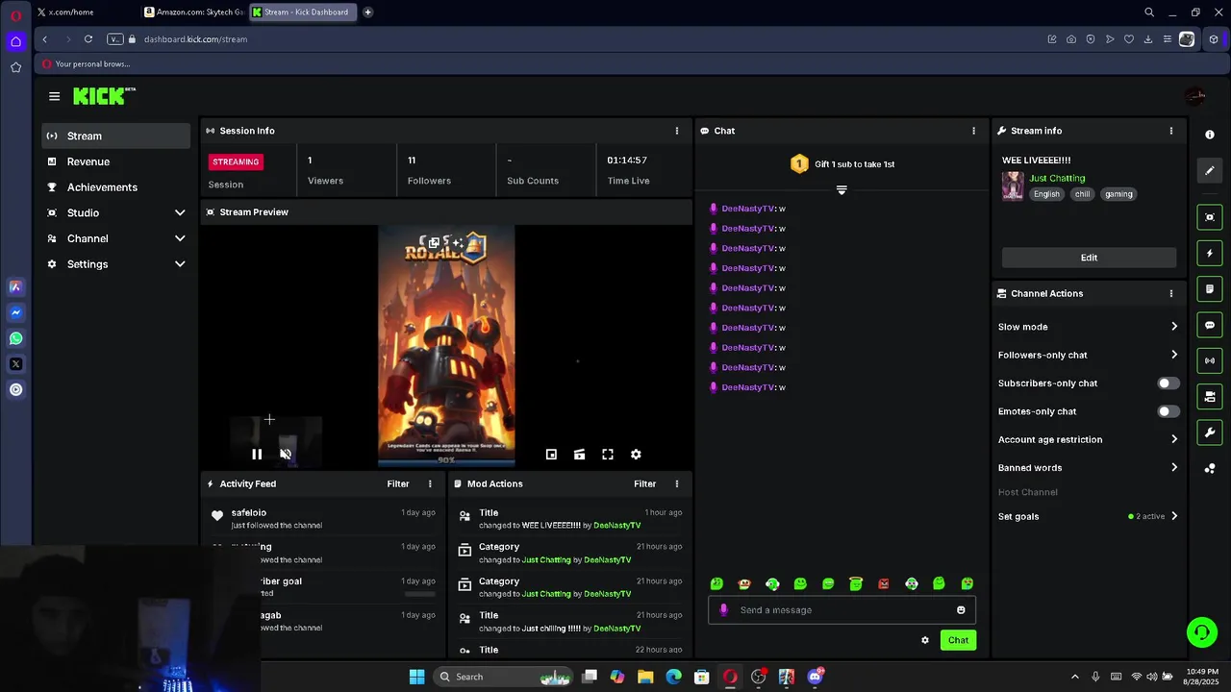Open the Chat panel three-dot menu
Image resolution: width=1231 pixels, height=692 pixels.
(x=973, y=131)
